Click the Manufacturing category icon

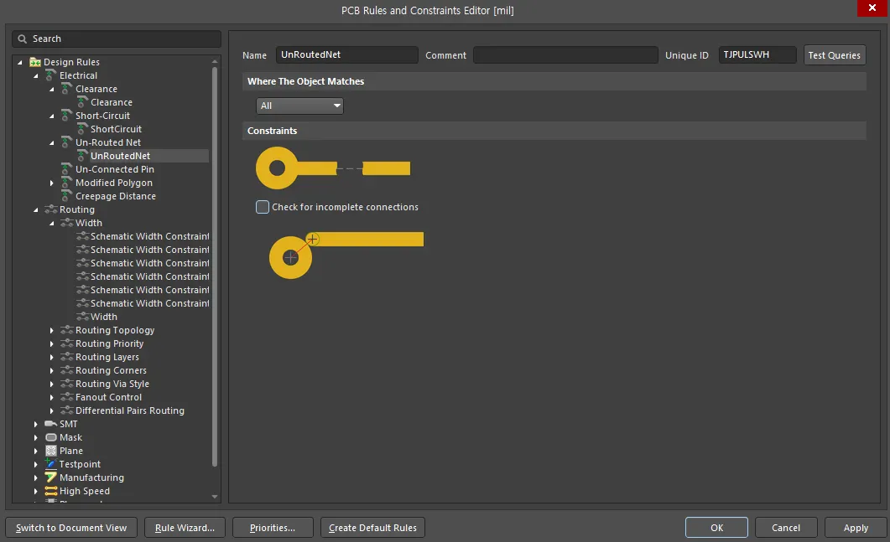coord(51,478)
